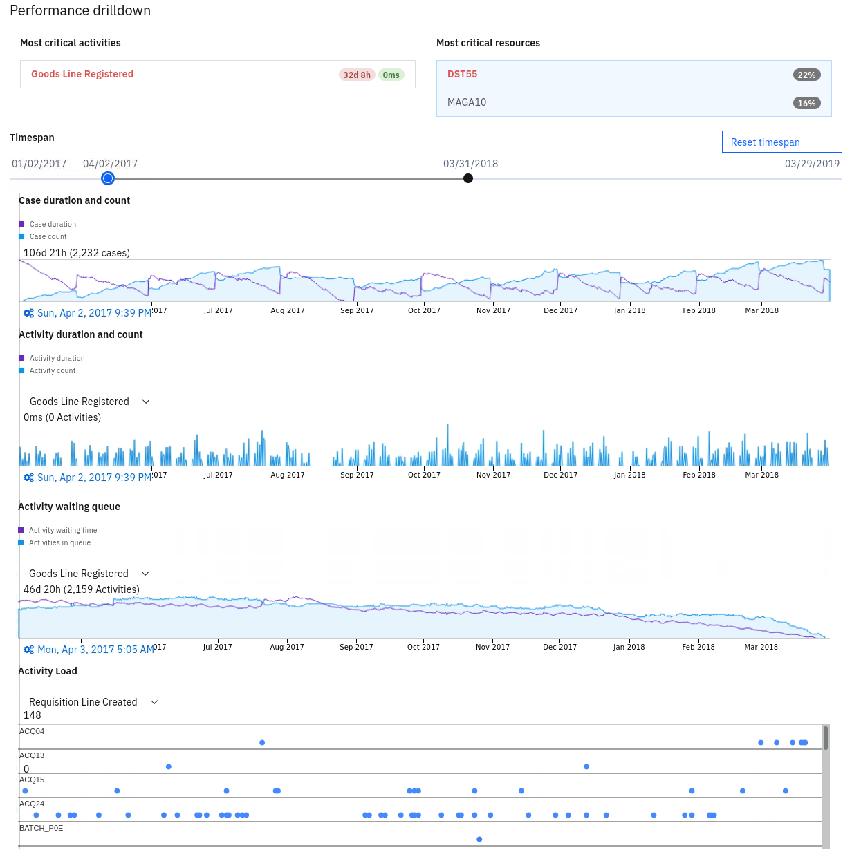The image size is (852, 850).
Task: Click the Activities in queue legend marker
Action: (21, 542)
